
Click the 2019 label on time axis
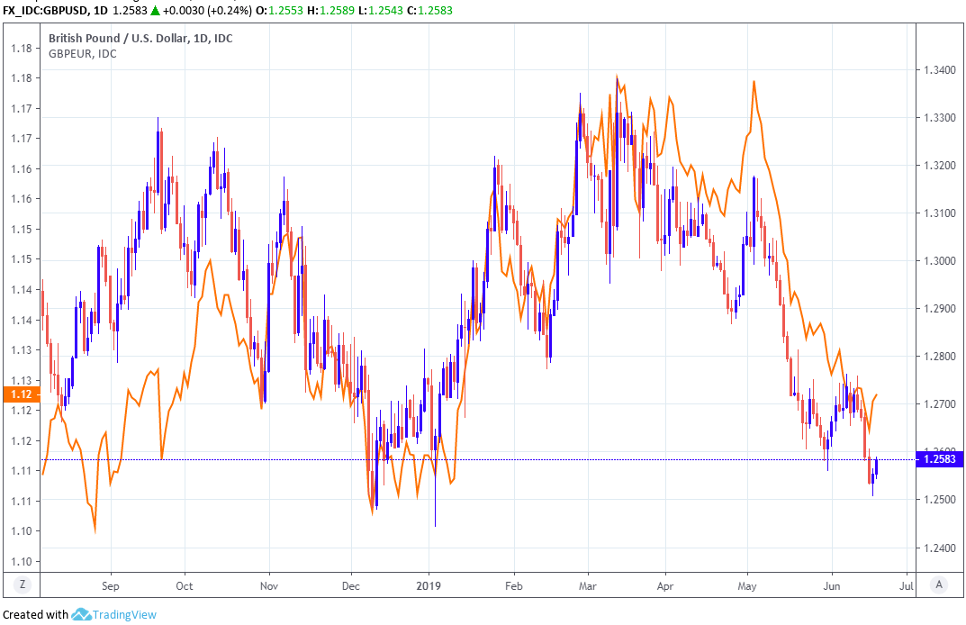(429, 584)
